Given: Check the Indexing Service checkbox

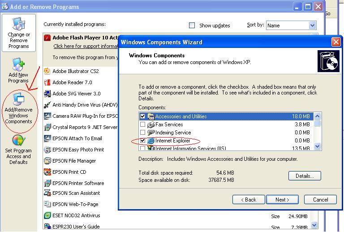Looking at the screenshot, I should click(142, 133).
